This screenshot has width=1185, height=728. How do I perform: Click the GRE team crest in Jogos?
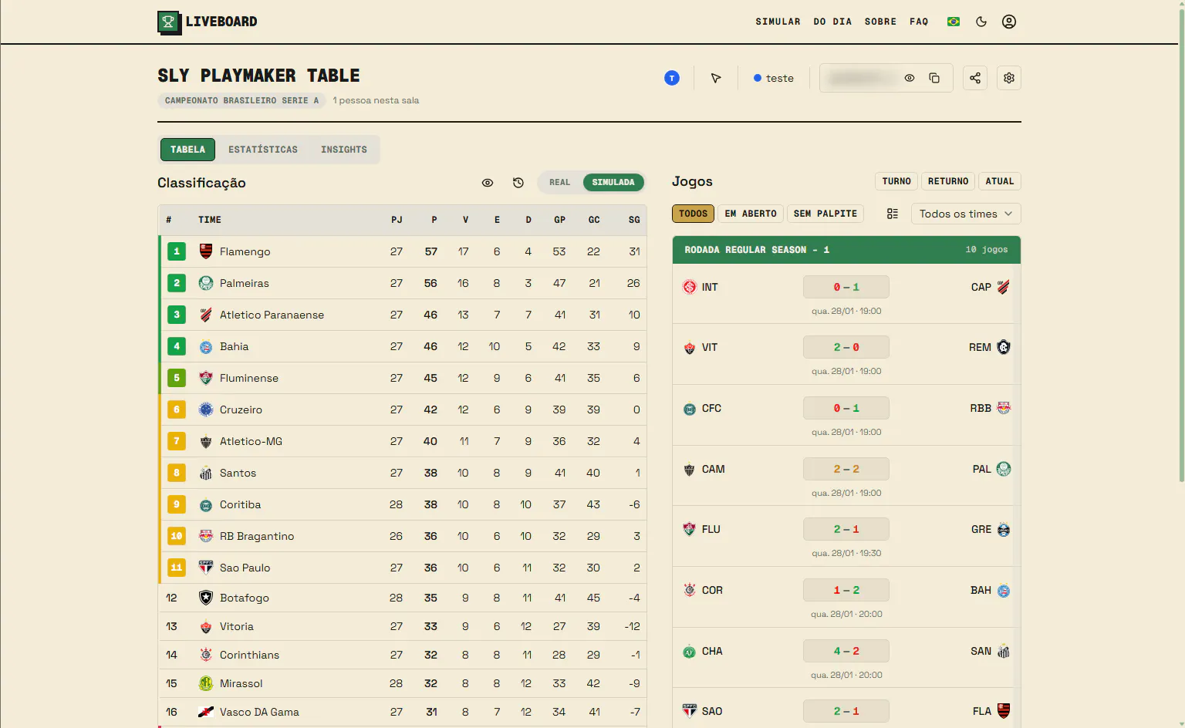[1004, 530]
